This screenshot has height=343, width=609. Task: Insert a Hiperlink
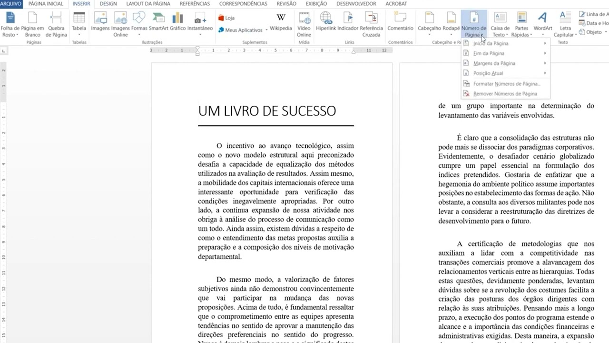point(326,21)
